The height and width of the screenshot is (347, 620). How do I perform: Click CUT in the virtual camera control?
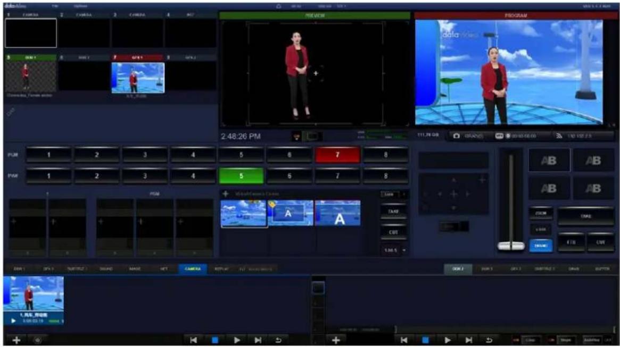click(393, 232)
